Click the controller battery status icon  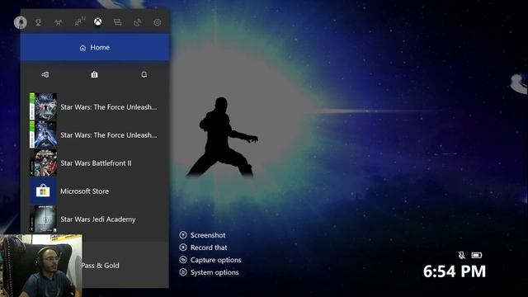tap(477, 255)
